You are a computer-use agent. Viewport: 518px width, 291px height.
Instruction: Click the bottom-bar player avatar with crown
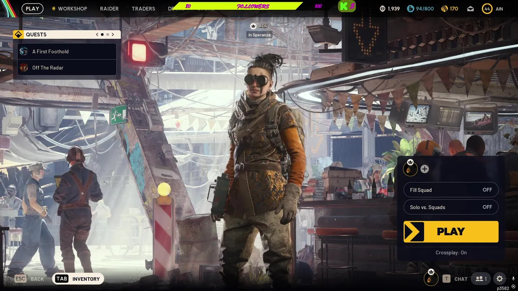431,278
